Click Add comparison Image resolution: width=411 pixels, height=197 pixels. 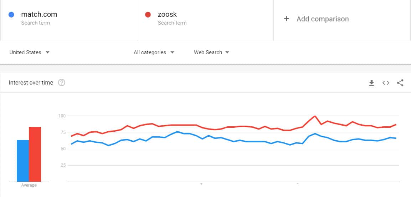[323, 19]
